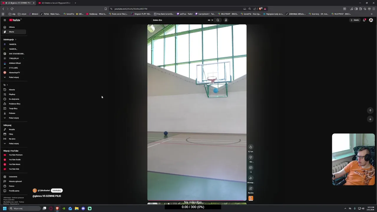The width and height of the screenshot is (377, 212).
Task: Go to next Short with down arrow
Action: 370,119
